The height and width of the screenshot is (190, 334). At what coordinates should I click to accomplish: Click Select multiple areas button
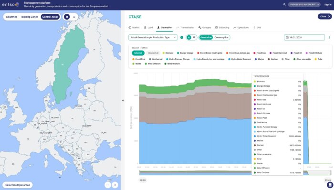pos(18,185)
